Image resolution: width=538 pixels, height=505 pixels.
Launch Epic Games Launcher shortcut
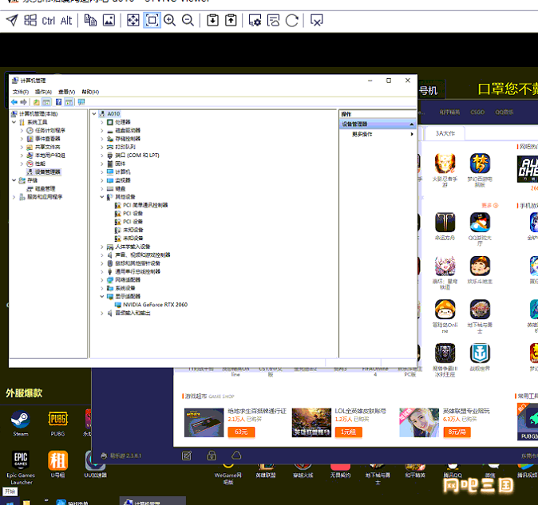pos(21,468)
